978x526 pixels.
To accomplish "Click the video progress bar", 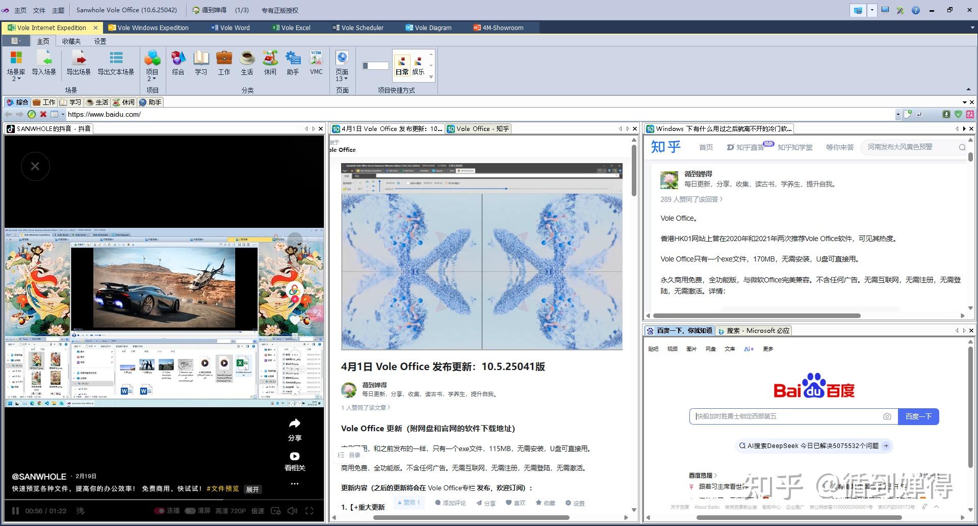I will [163, 498].
